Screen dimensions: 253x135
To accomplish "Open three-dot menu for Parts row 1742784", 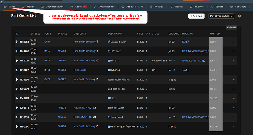I will pos(233,98).
